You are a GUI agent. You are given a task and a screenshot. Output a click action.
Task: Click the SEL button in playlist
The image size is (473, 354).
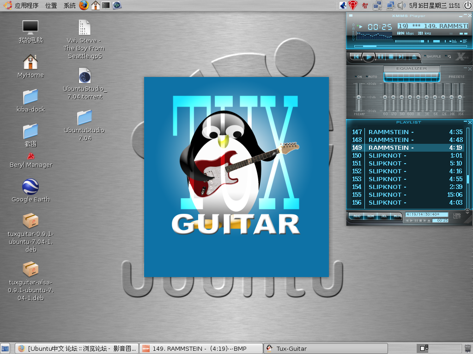384,216
